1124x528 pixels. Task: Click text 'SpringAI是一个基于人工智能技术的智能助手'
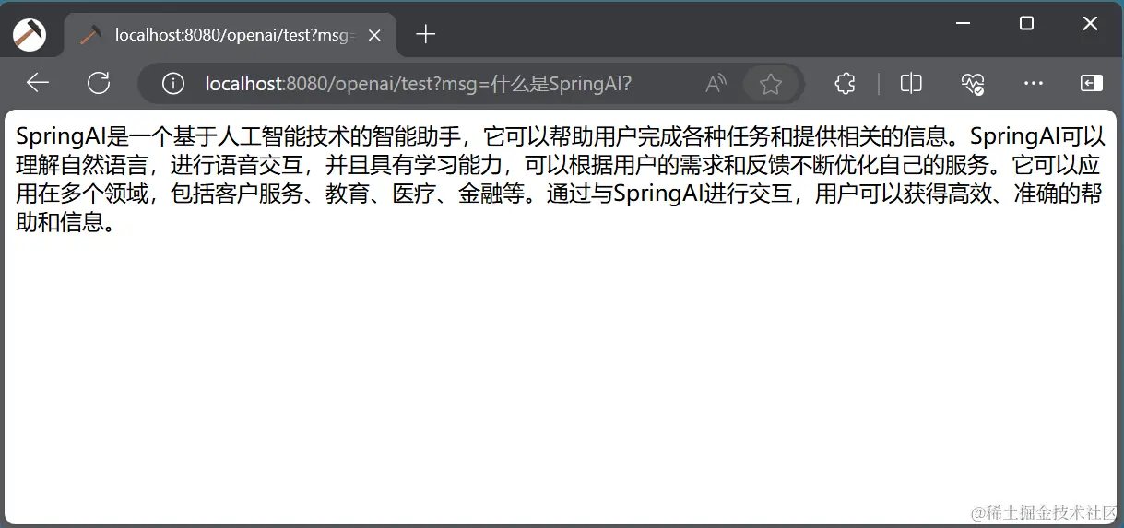[237, 137]
